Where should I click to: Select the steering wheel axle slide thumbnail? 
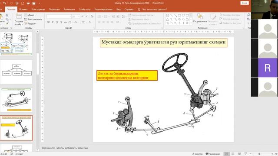click(x=17, y=100)
